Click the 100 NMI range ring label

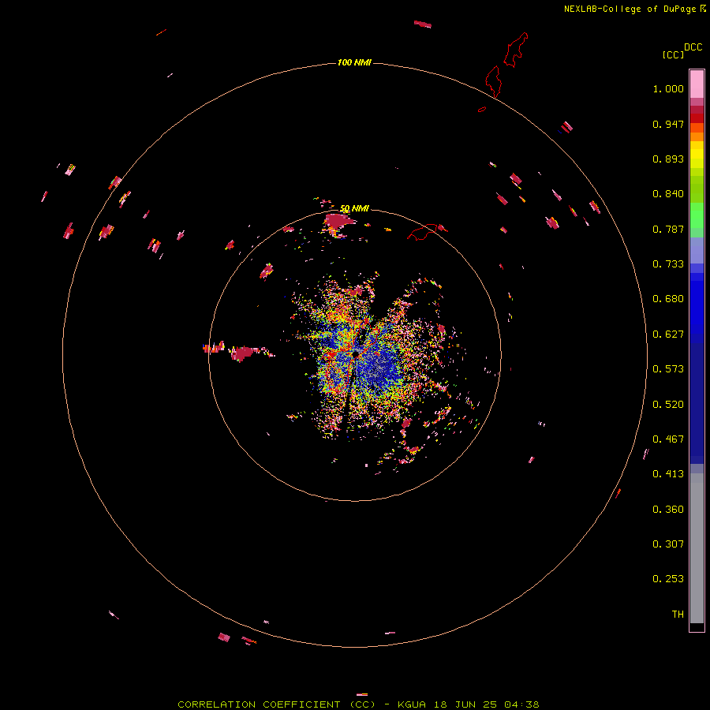tap(354, 62)
